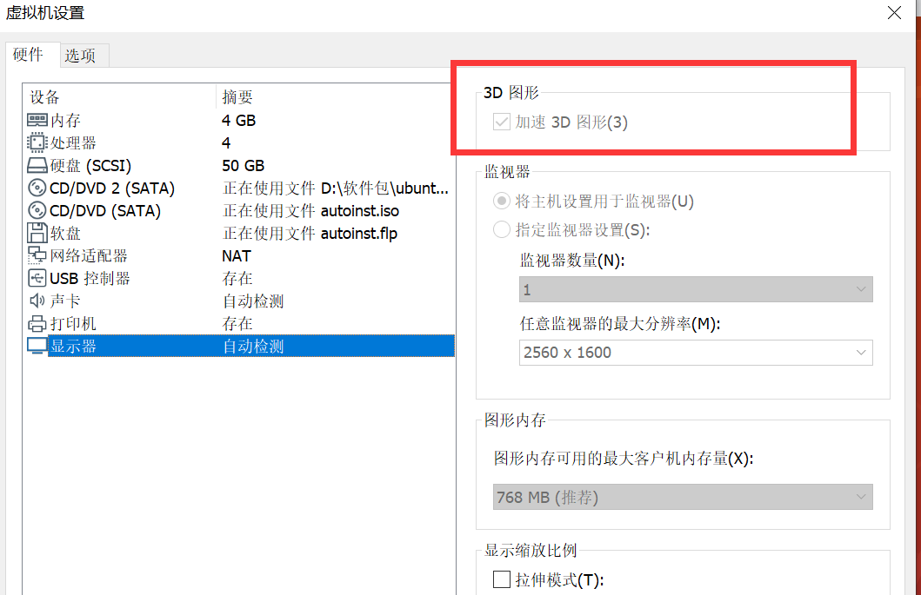The width and height of the screenshot is (921, 595).
Task: Open the max resolution 2560 x 1600 dropdown
Action: point(696,353)
